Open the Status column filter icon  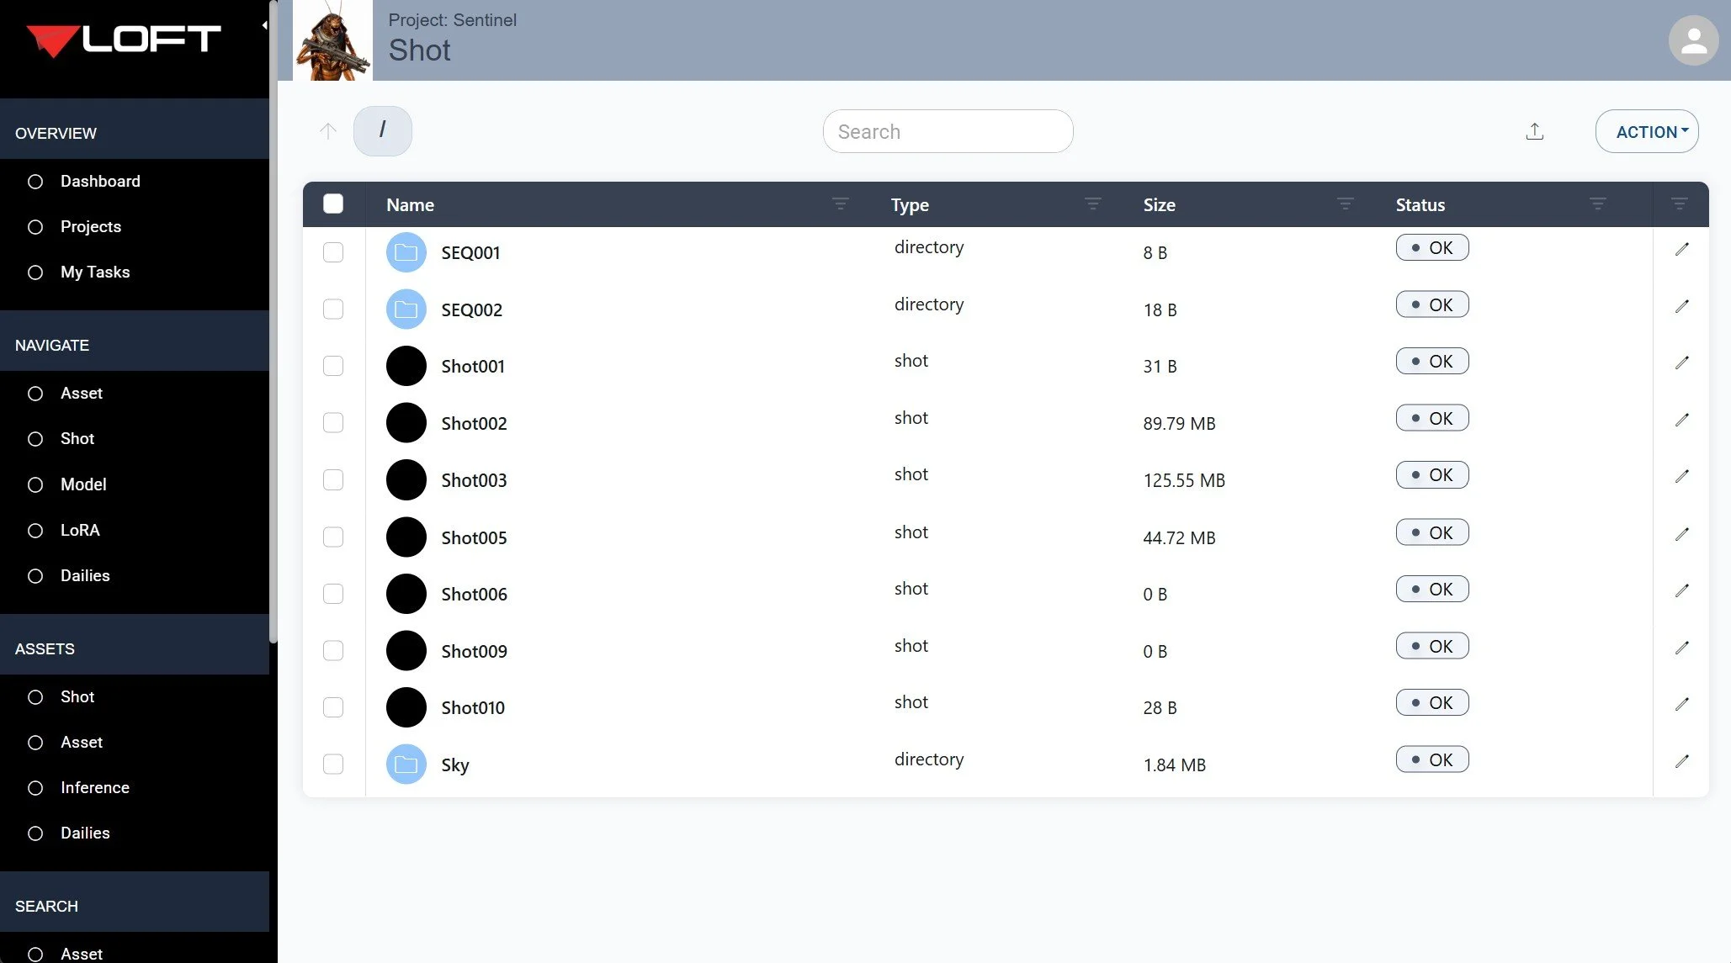tap(1597, 204)
